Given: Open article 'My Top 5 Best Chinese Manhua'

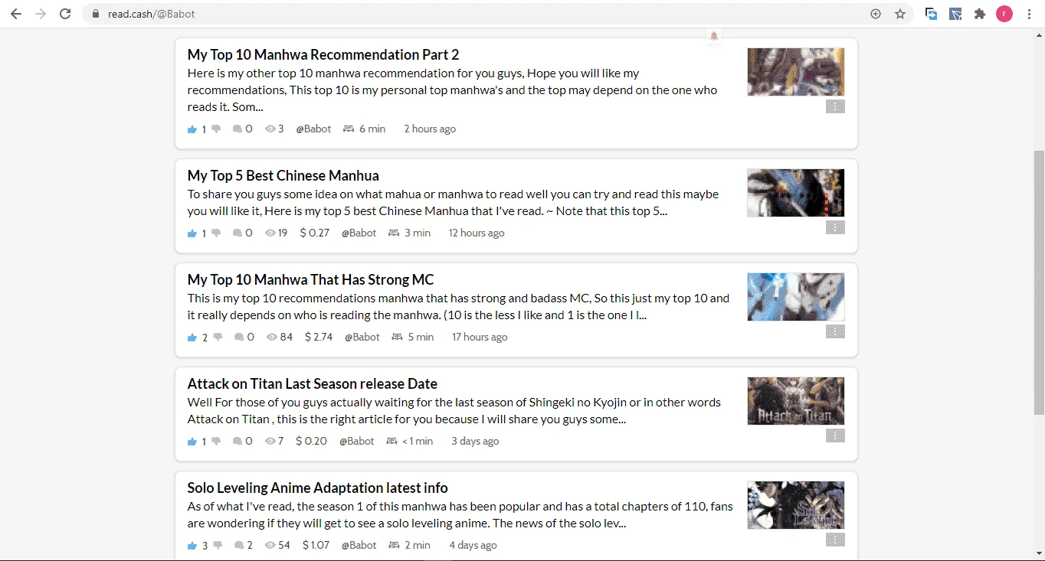Looking at the screenshot, I should tap(283, 175).
